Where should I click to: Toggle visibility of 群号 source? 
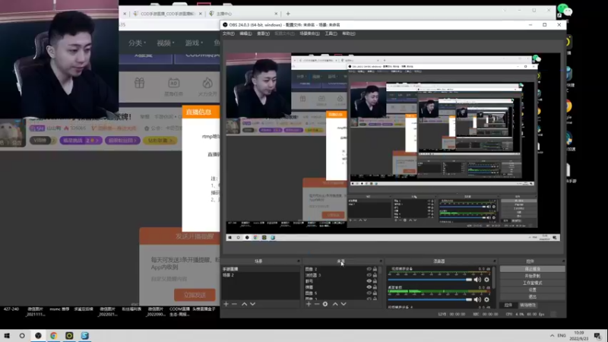(x=369, y=281)
